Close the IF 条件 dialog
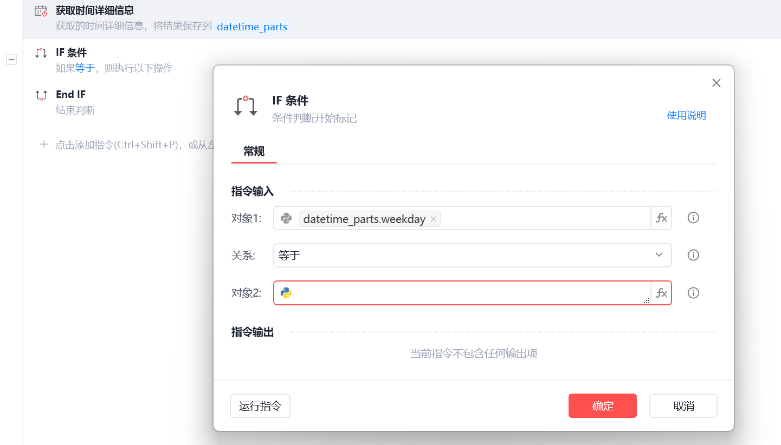Image resolution: width=781 pixels, height=445 pixels. click(x=717, y=83)
